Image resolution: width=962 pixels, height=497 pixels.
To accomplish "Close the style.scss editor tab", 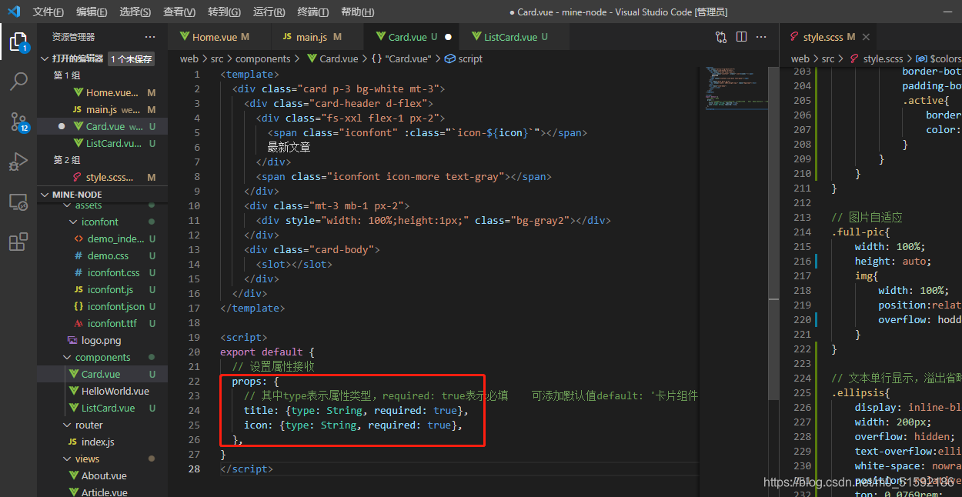I will pos(866,37).
